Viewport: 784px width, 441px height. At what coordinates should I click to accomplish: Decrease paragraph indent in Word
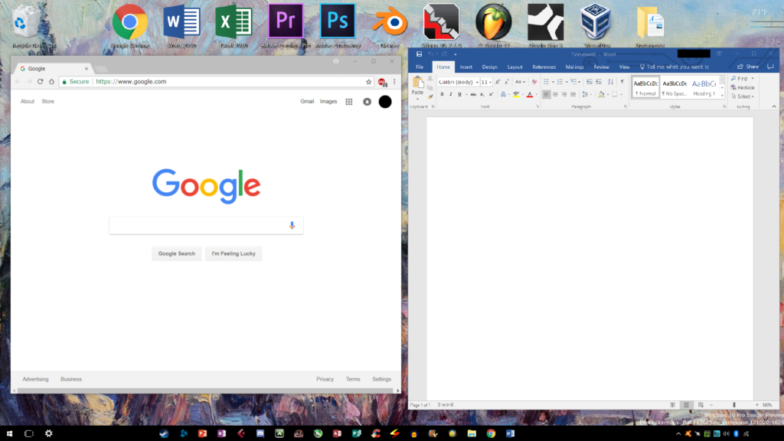tap(590, 82)
